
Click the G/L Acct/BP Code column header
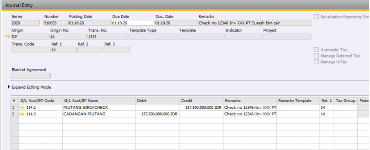41,101
